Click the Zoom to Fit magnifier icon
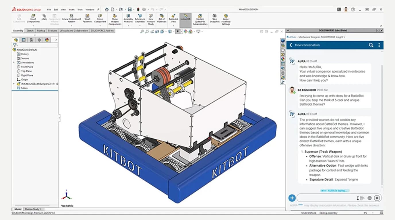 coord(142,32)
